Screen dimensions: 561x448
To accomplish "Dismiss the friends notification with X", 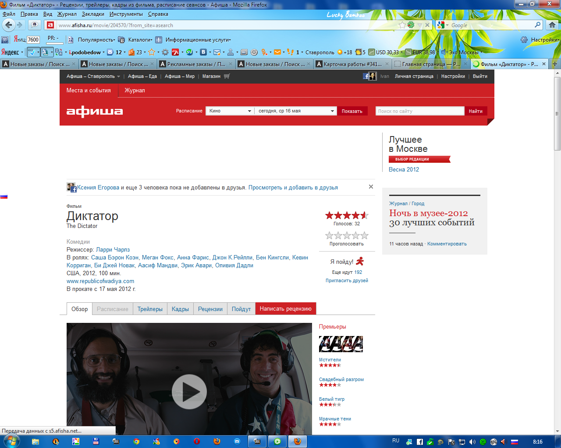I will click(x=371, y=187).
